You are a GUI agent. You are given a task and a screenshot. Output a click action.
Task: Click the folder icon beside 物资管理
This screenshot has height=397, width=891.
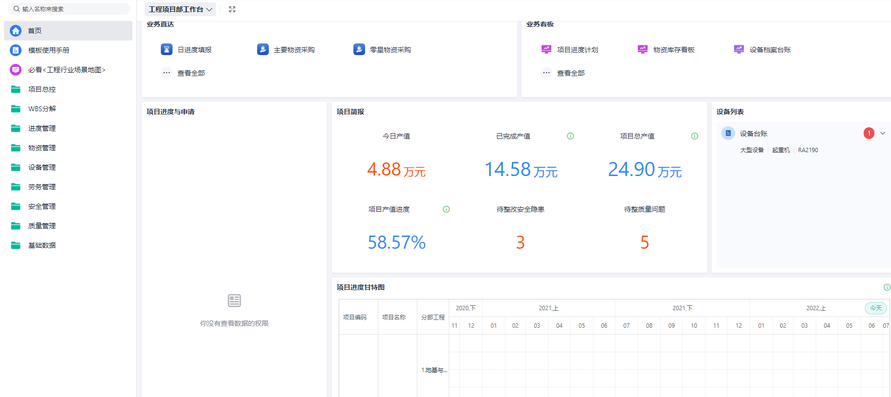coord(16,148)
